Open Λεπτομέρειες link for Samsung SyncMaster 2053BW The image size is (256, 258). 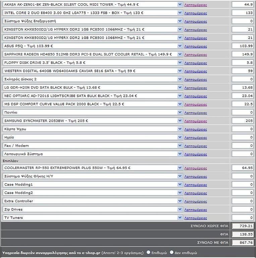click(x=196, y=121)
